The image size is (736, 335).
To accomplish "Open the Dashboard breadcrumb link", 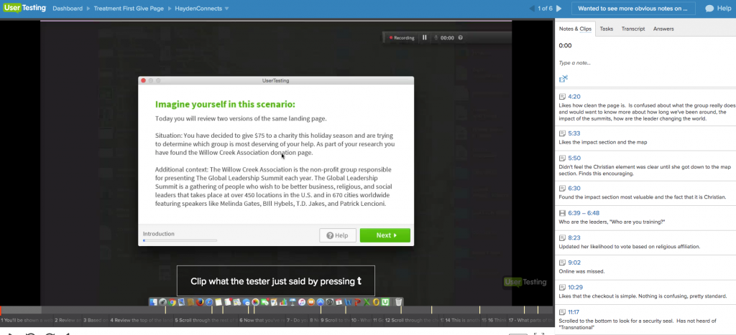I will pos(69,9).
